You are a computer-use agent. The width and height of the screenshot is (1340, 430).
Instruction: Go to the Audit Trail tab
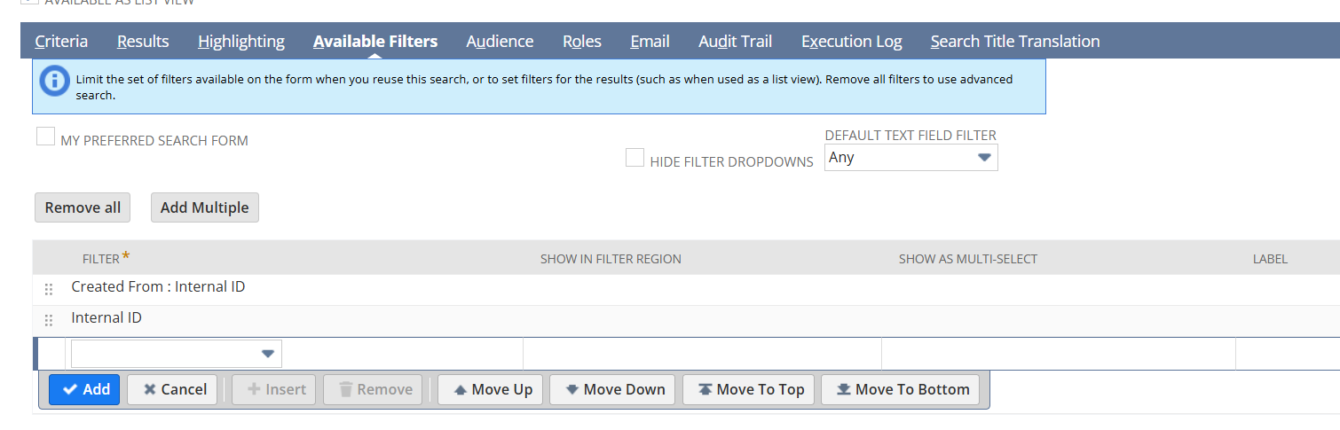point(735,42)
